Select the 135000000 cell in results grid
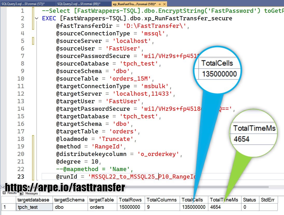Image resolution: width=284 pixels, height=215 pixels. point(194,207)
